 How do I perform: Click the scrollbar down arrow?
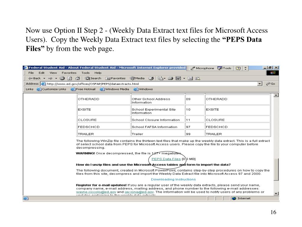point(276,194)
